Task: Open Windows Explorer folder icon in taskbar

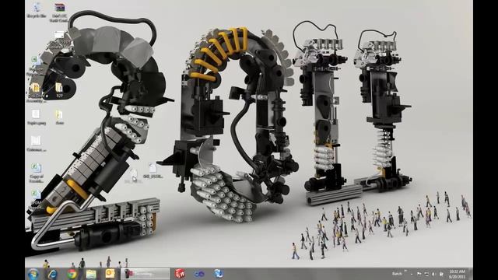Action: [x=91, y=274]
